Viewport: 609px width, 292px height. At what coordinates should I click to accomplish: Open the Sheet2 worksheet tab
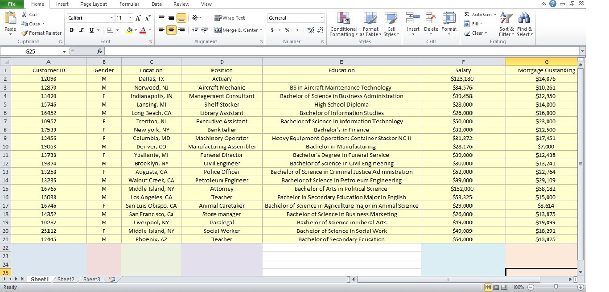(x=66, y=280)
